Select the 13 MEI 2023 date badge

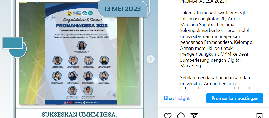123,9
